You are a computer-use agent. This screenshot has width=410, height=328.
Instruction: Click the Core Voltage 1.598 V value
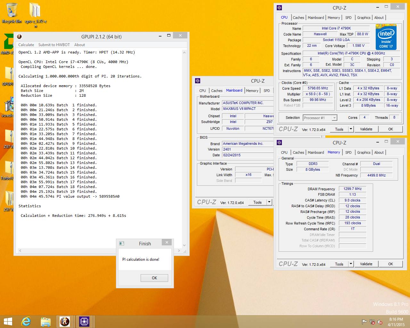[358, 45]
